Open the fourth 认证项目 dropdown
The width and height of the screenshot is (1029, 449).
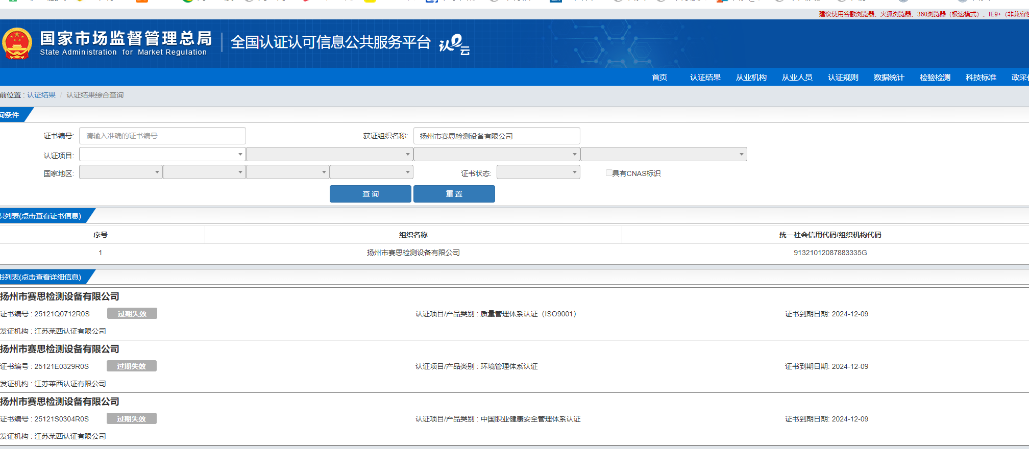coord(664,154)
